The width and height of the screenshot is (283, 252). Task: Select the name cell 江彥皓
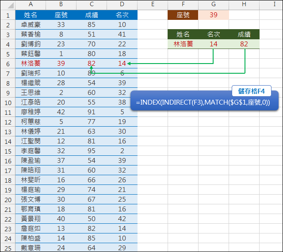pos(31,102)
